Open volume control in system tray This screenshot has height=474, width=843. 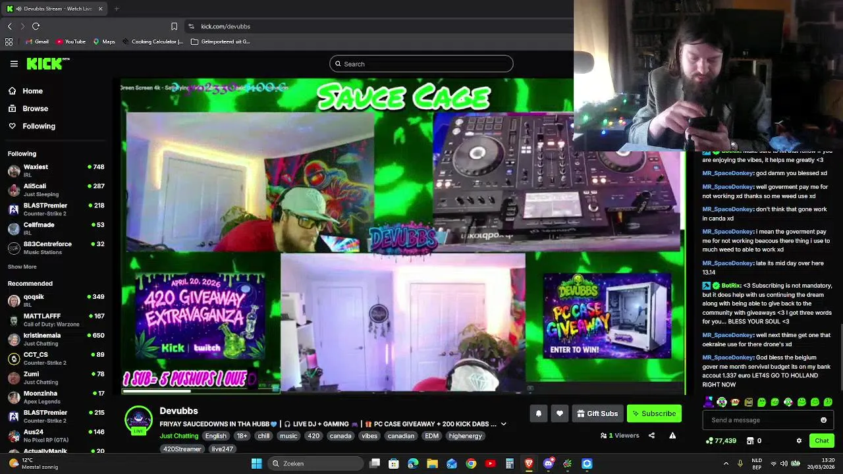click(x=784, y=463)
